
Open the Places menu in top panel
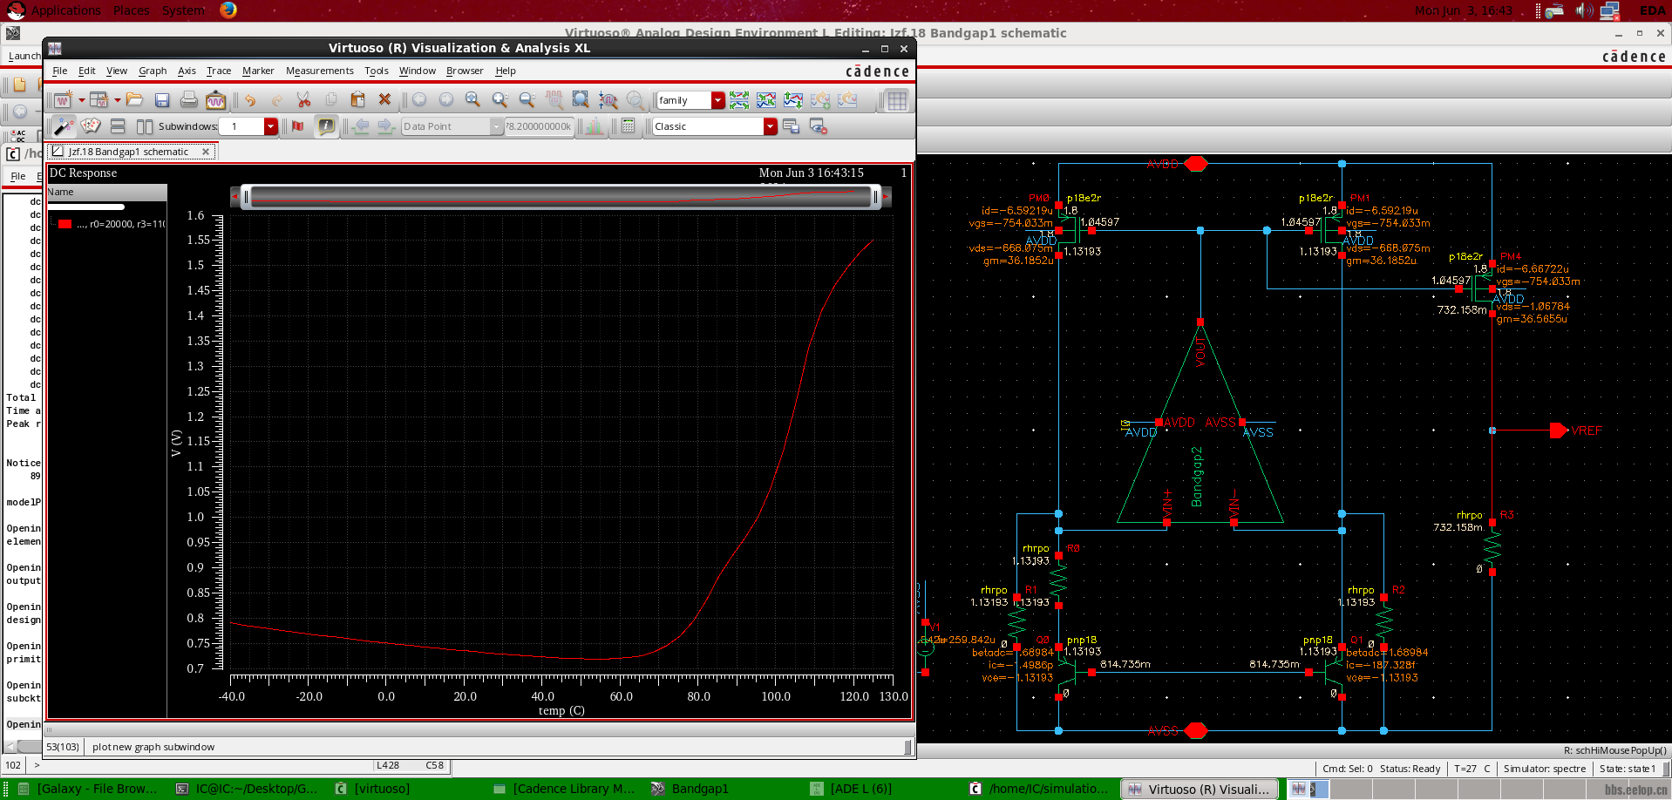click(132, 10)
